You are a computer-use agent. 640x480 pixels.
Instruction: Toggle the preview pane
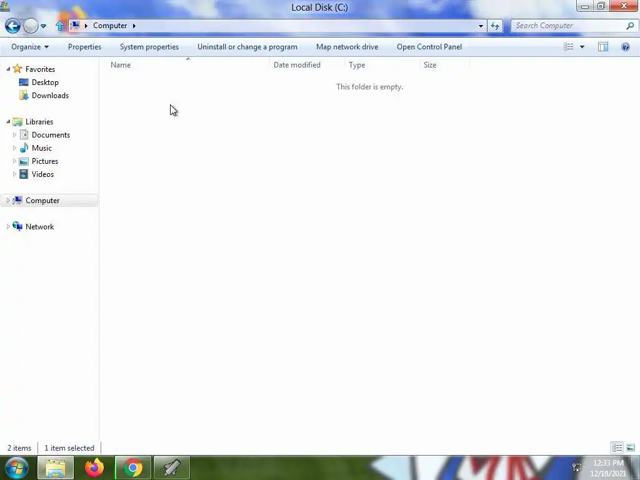(603, 47)
